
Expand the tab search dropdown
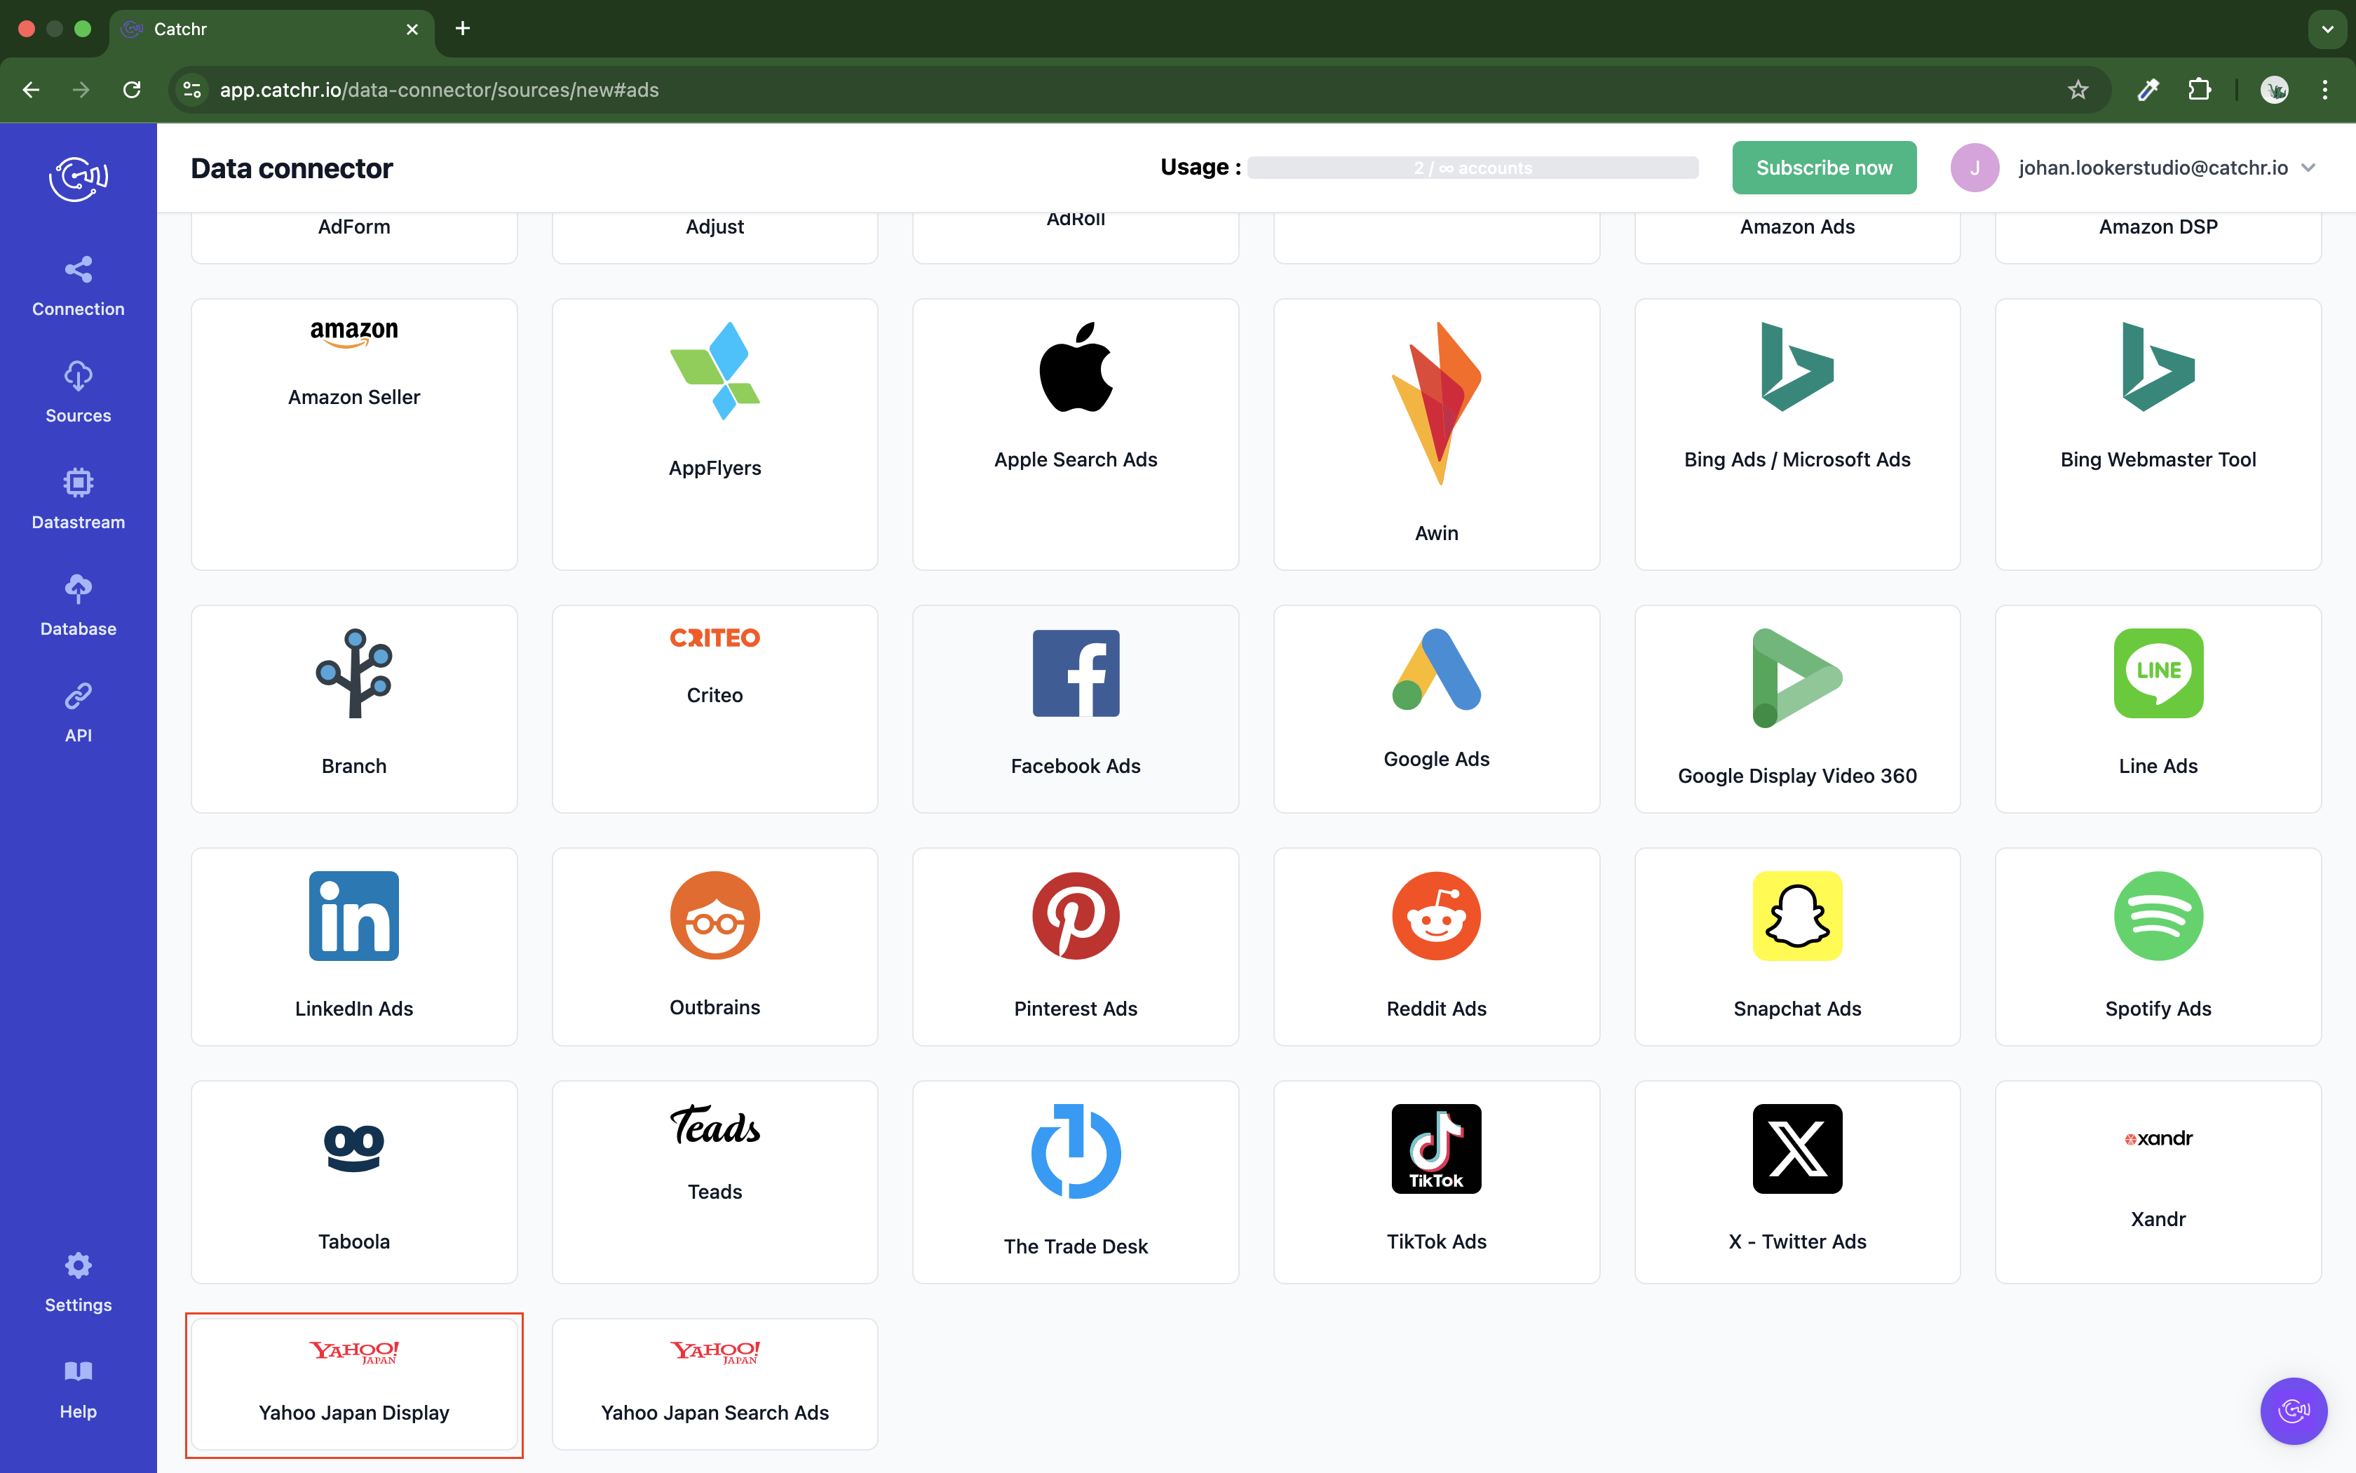click(2327, 29)
